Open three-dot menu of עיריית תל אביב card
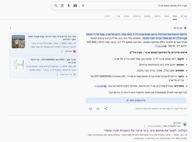Image resolution: width=192 pixels, height=142 pixels. click(x=57, y=74)
